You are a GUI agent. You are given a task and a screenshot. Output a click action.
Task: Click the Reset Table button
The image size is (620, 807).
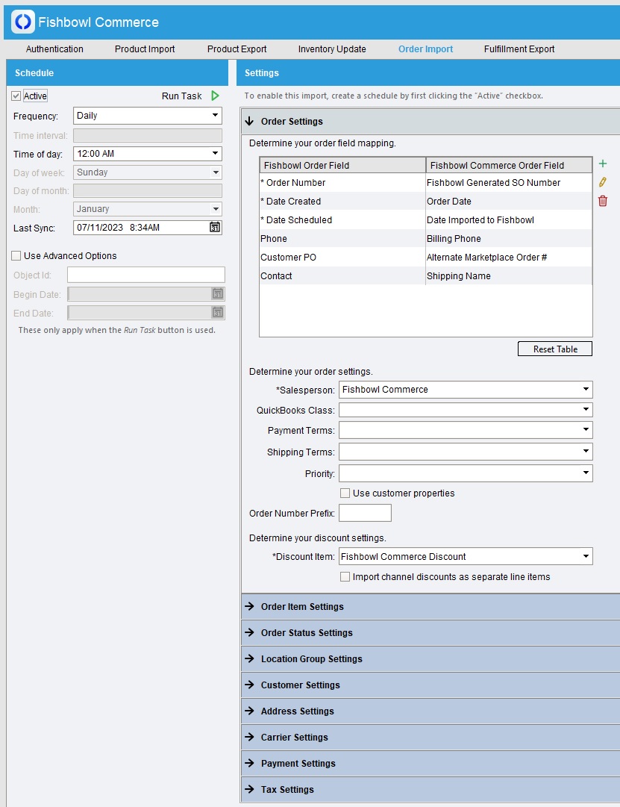555,349
